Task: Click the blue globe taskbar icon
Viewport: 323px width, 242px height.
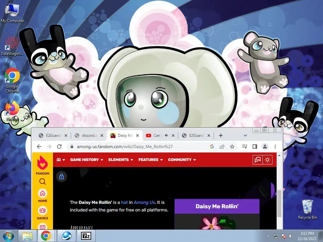Action: click(x=66, y=236)
